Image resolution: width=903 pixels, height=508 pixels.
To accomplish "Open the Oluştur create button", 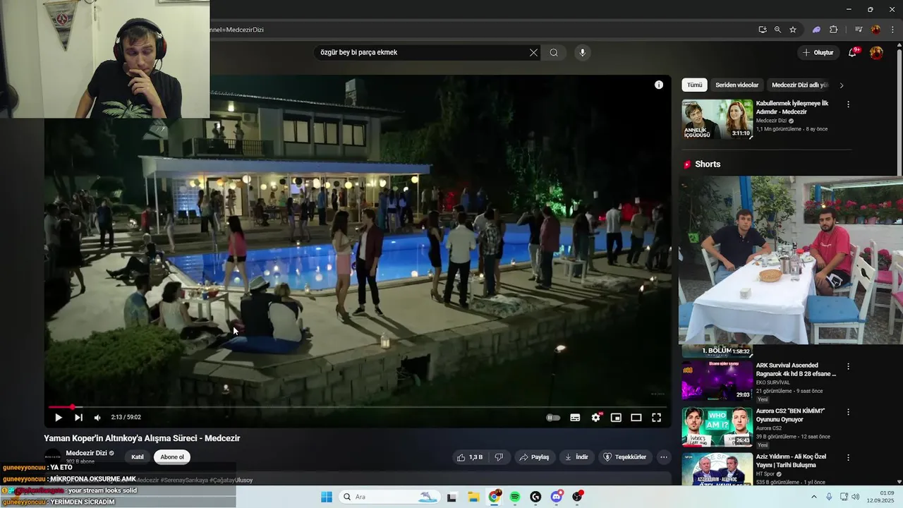I will coord(818,52).
